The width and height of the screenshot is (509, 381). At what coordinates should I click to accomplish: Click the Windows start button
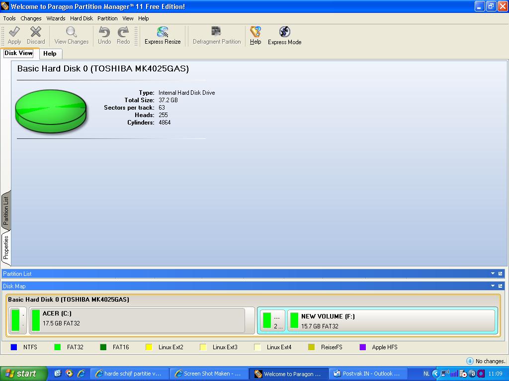(24, 374)
